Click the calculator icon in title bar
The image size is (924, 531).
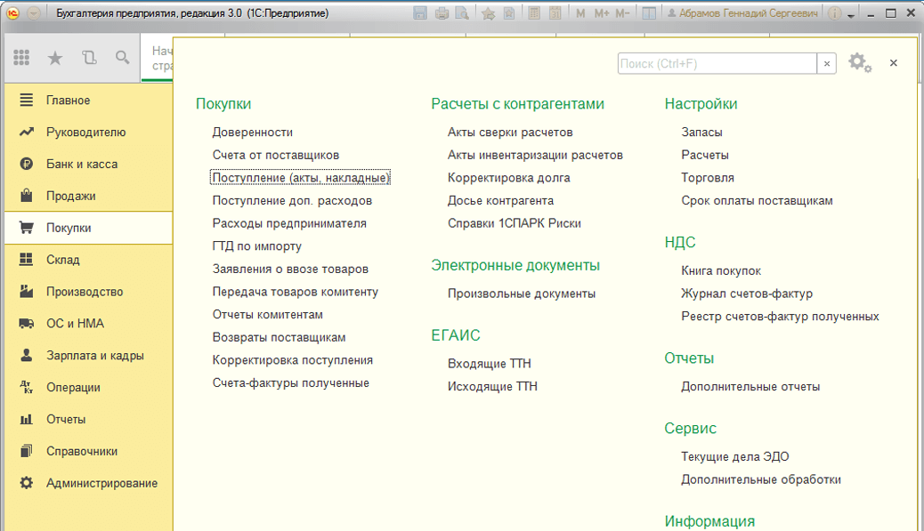pyautogui.click(x=534, y=13)
